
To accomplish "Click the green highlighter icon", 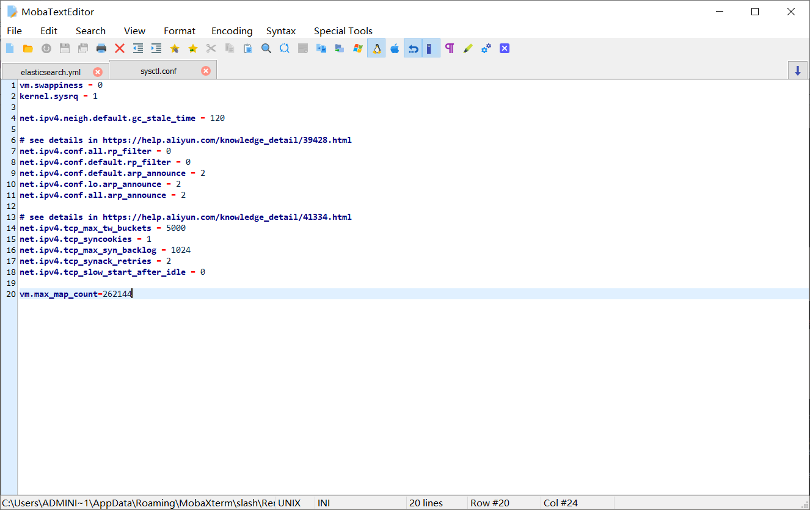I will pyautogui.click(x=468, y=48).
